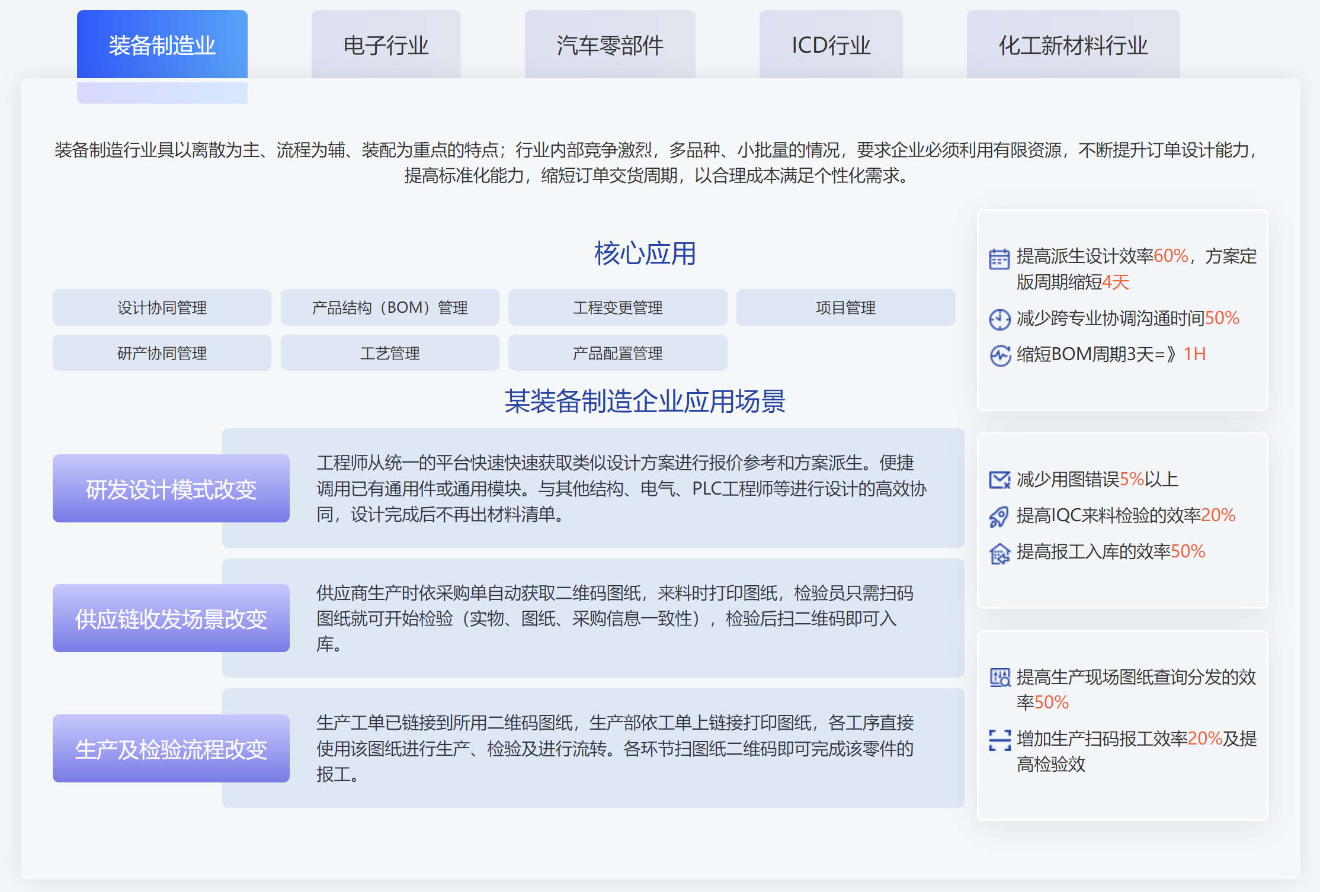Image resolution: width=1320 pixels, height=892 pixels.
Task: Click warehouse icon beside 提高报工入库
Action: coord(999,553)
